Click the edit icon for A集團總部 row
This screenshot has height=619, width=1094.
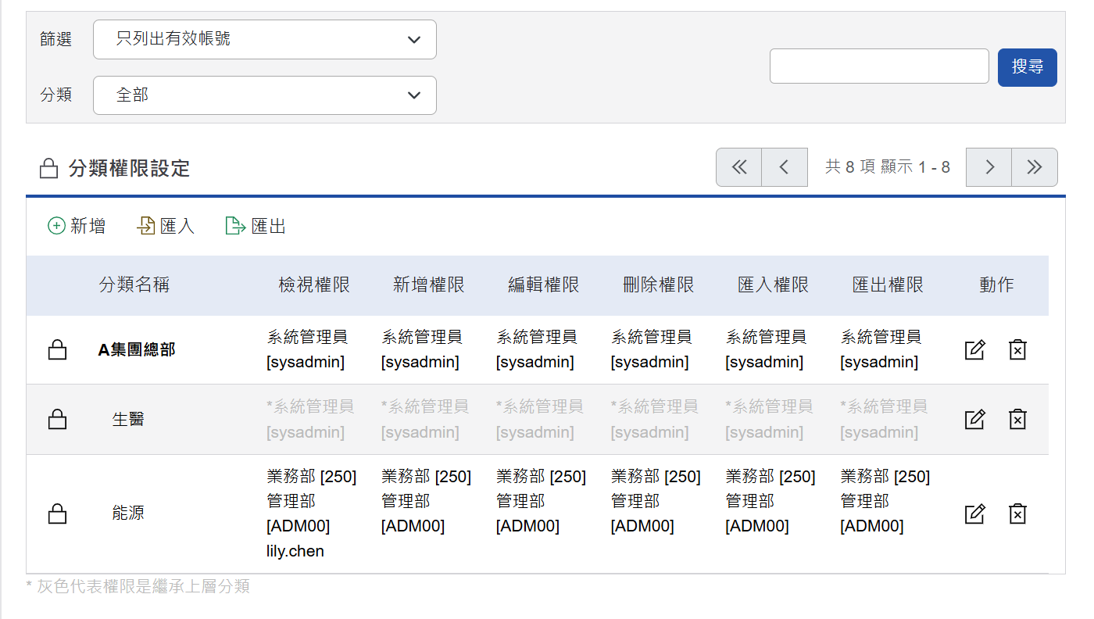[x=974, y=349]
